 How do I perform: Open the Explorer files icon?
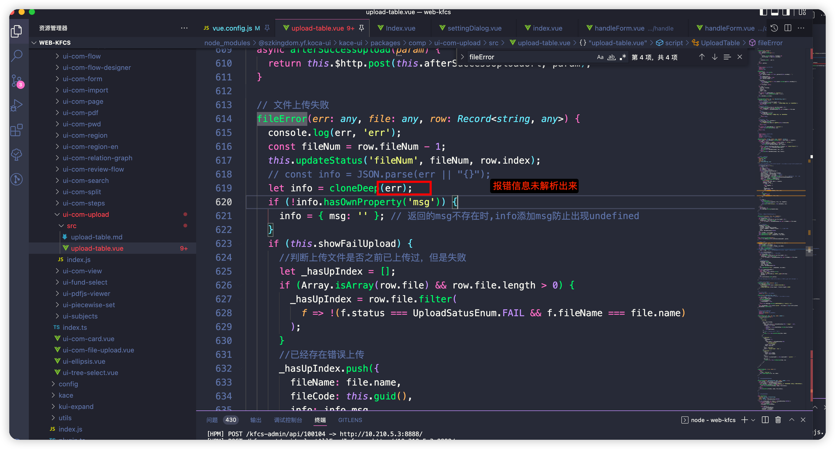point(16,31)
